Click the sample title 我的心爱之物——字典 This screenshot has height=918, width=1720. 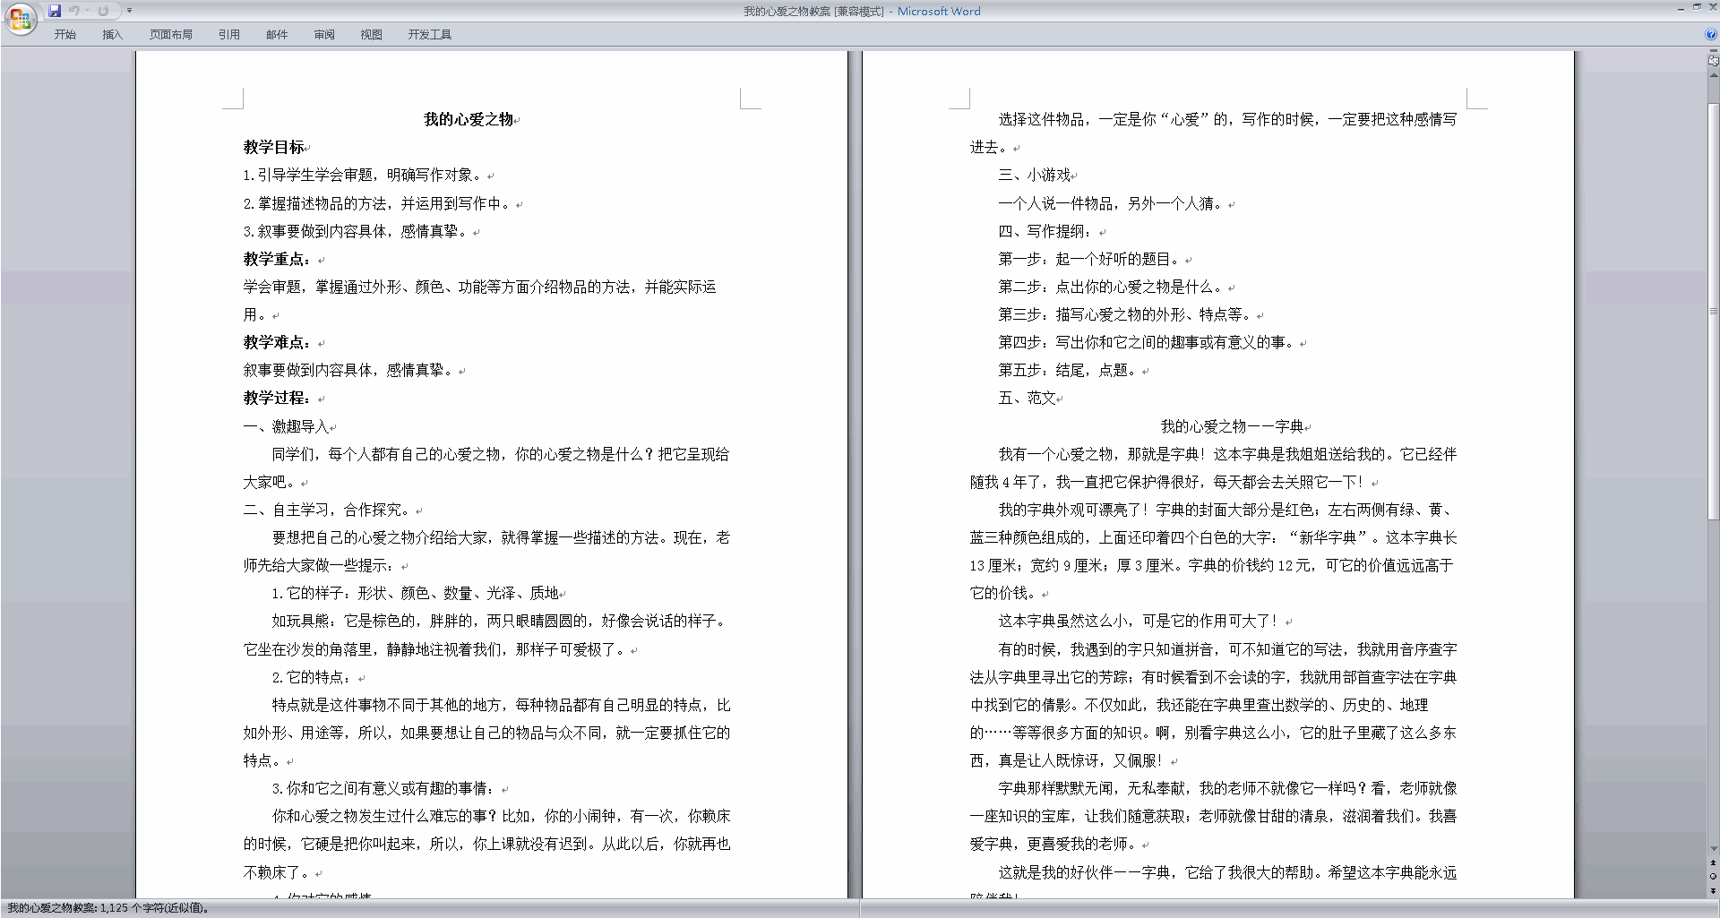click(1233, 426)
